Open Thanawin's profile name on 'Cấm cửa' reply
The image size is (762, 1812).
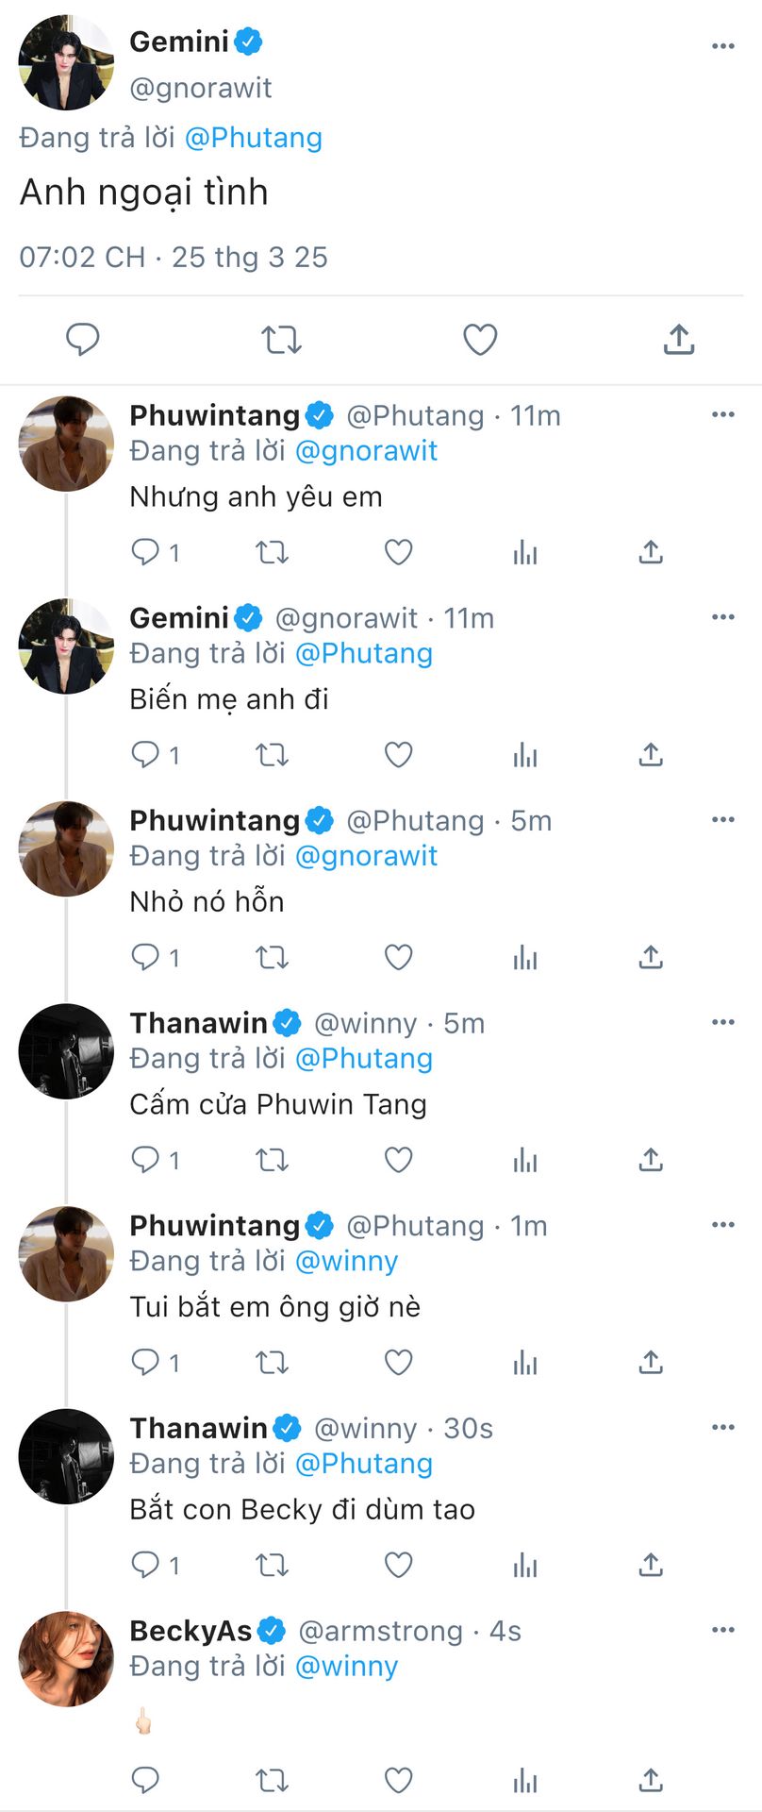click(199, 1023)
